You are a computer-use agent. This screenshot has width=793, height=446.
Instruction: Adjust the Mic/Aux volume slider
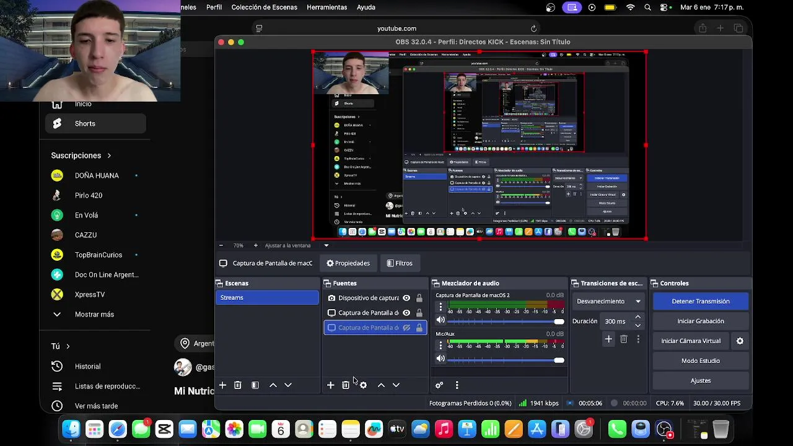coord(506,359)
